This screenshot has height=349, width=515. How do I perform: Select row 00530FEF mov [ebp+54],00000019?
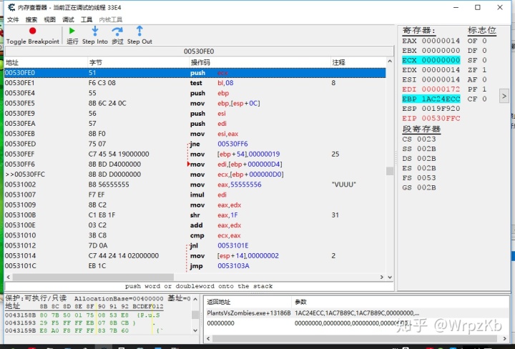coord(195,154)
